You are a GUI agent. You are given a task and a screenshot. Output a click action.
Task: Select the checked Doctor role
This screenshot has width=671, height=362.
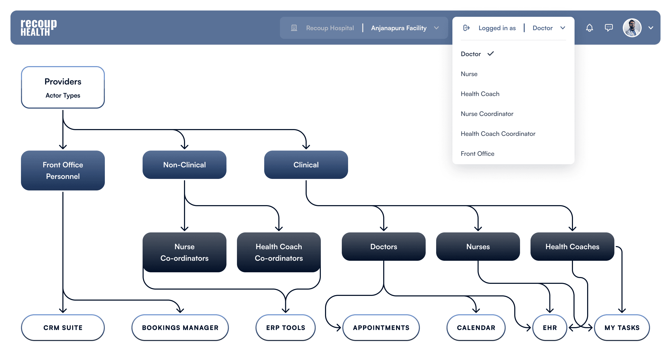pyautogui.click(x=471, y=54)
